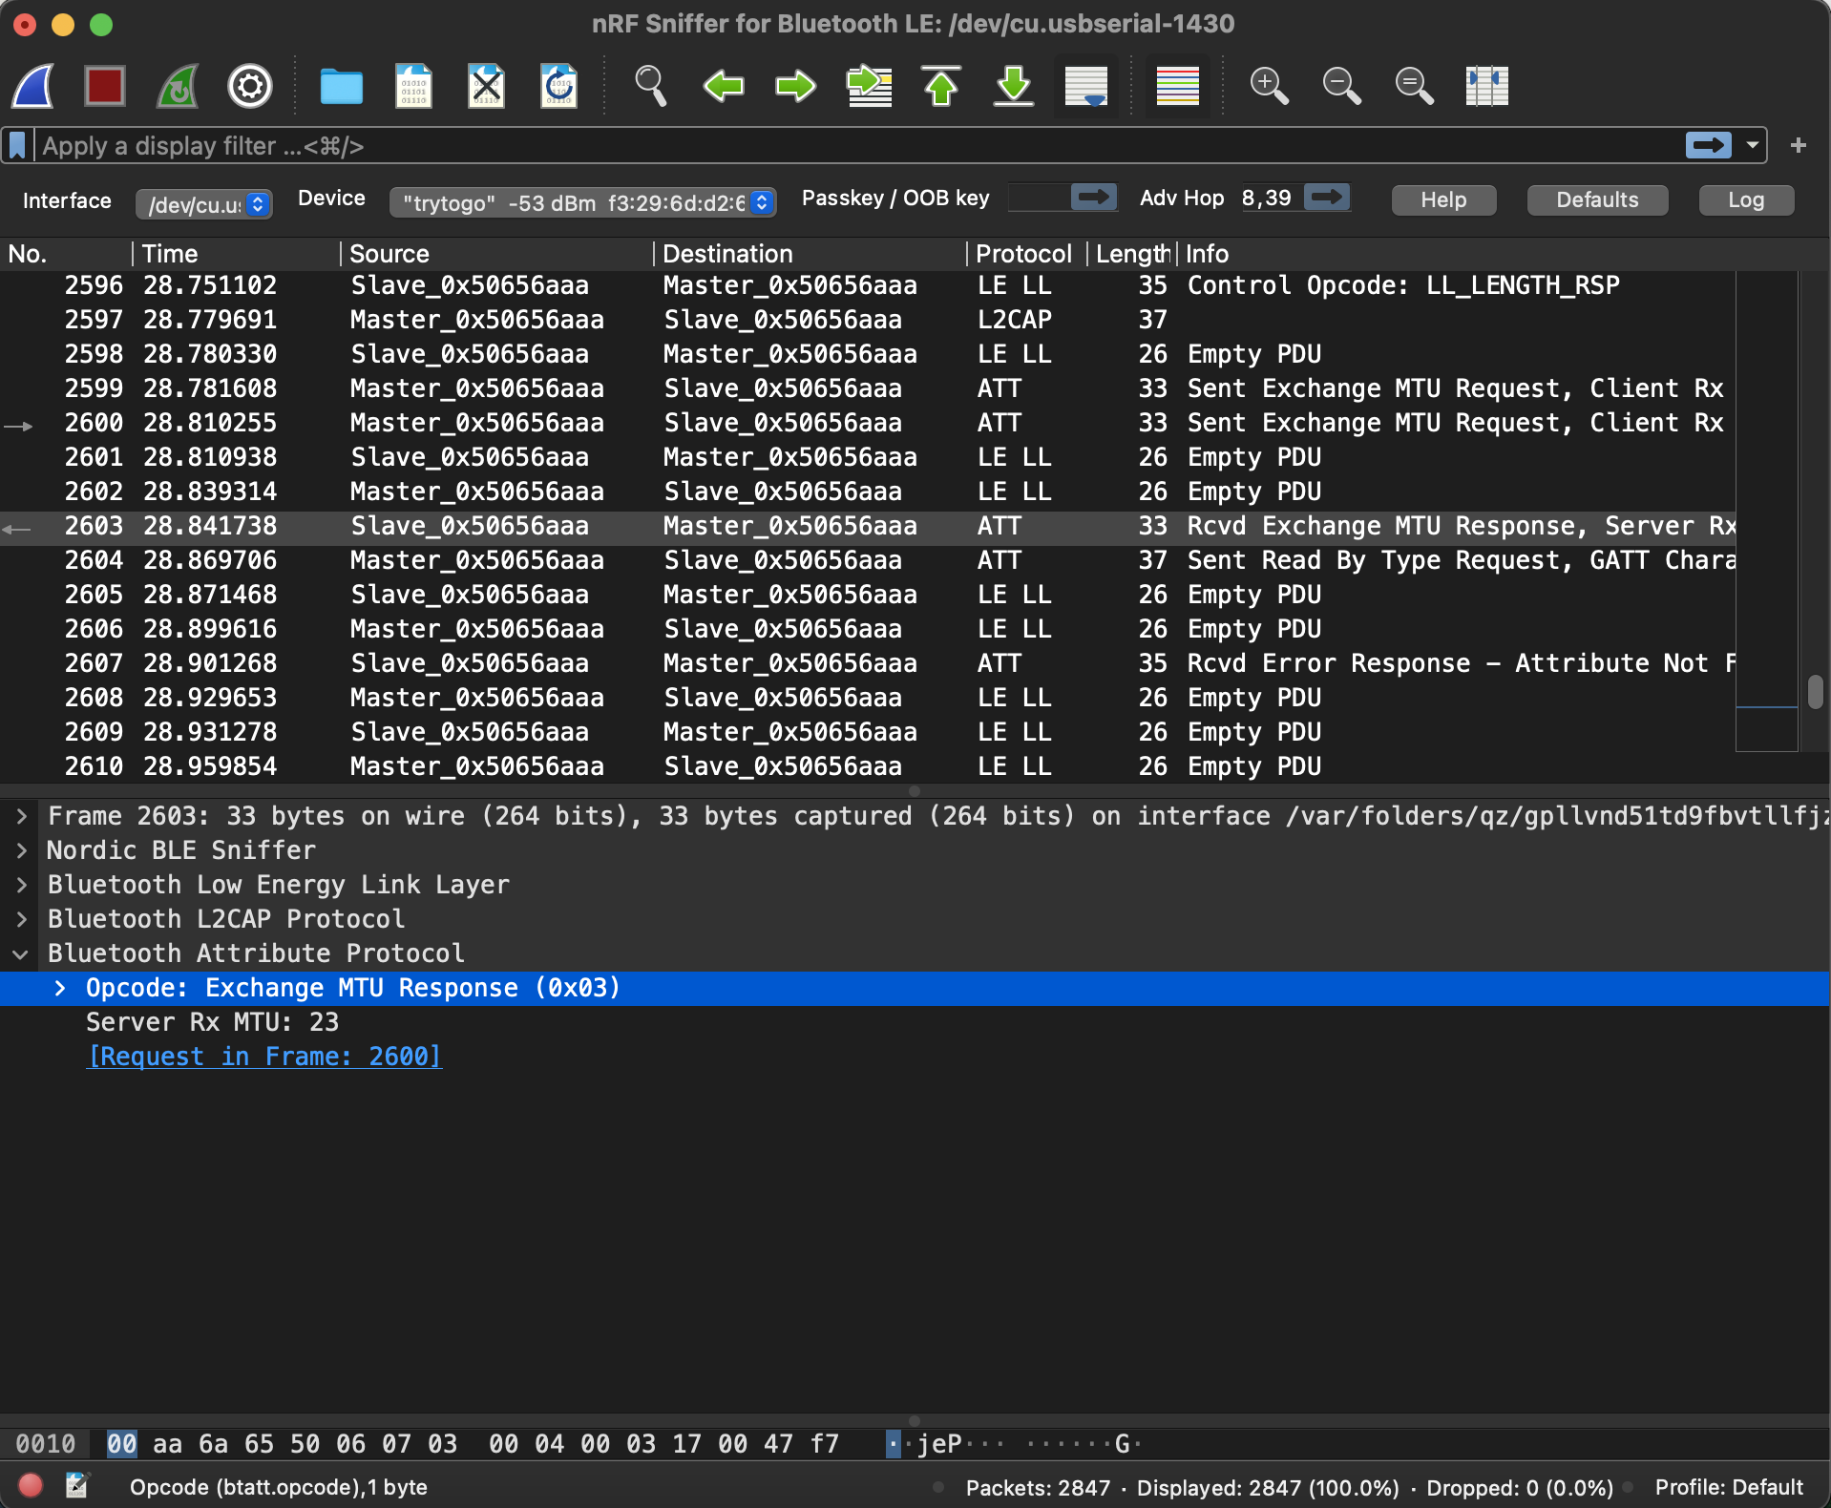The width and height of the screenshot is (1831, 1508).
Task: Start capture with the shark fin icon
Action: pos(33,86)
